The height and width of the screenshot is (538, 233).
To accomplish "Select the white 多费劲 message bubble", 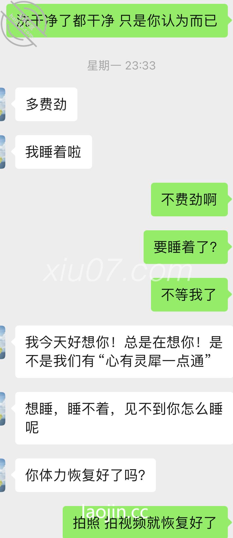I will click(x=46, y=104).
